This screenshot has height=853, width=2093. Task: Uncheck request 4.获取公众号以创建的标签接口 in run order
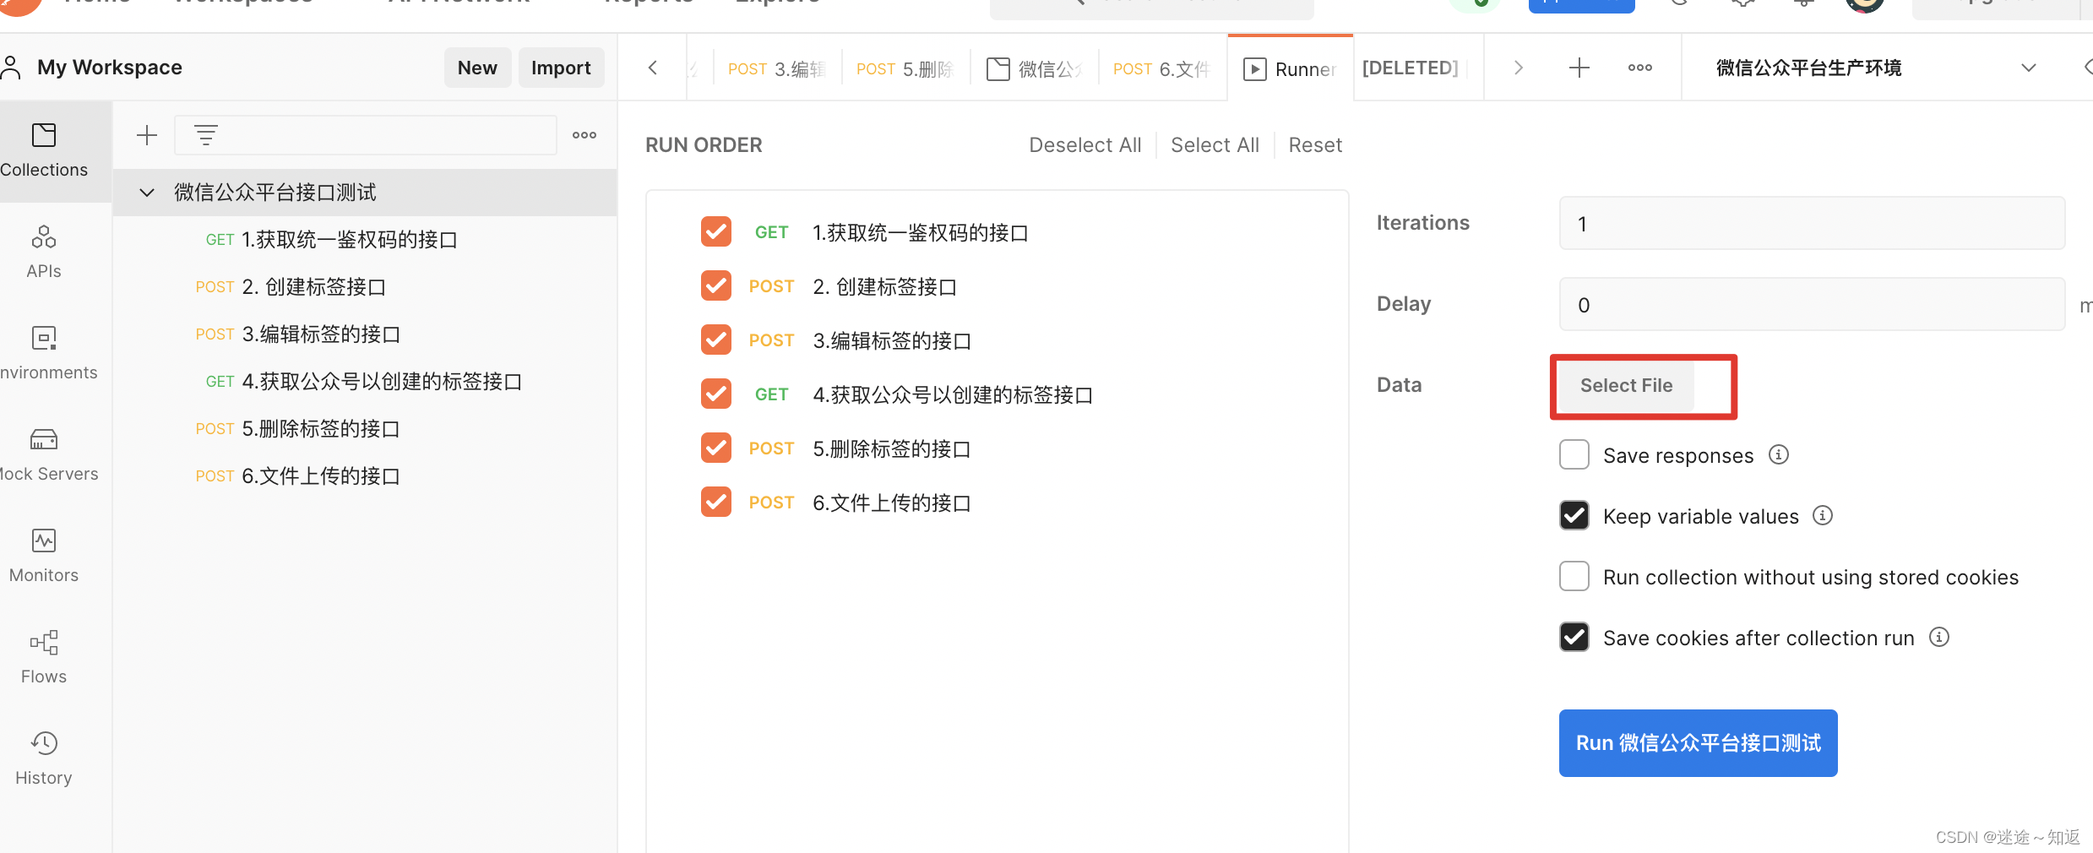tap(716, 394)
